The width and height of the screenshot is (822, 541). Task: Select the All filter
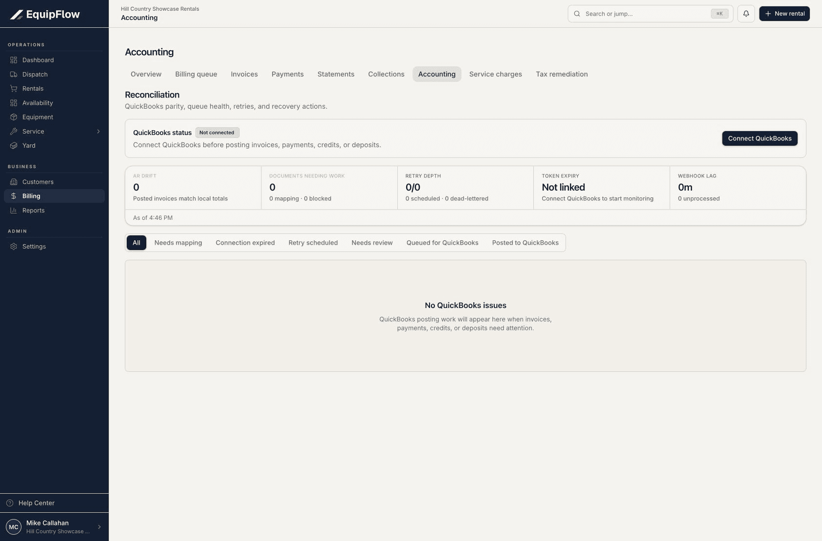(137, 243)
